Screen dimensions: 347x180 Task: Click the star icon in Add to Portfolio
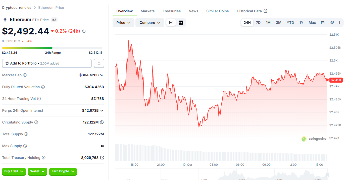coord(7,64)
